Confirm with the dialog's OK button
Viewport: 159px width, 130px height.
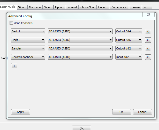tap(122, 112)
